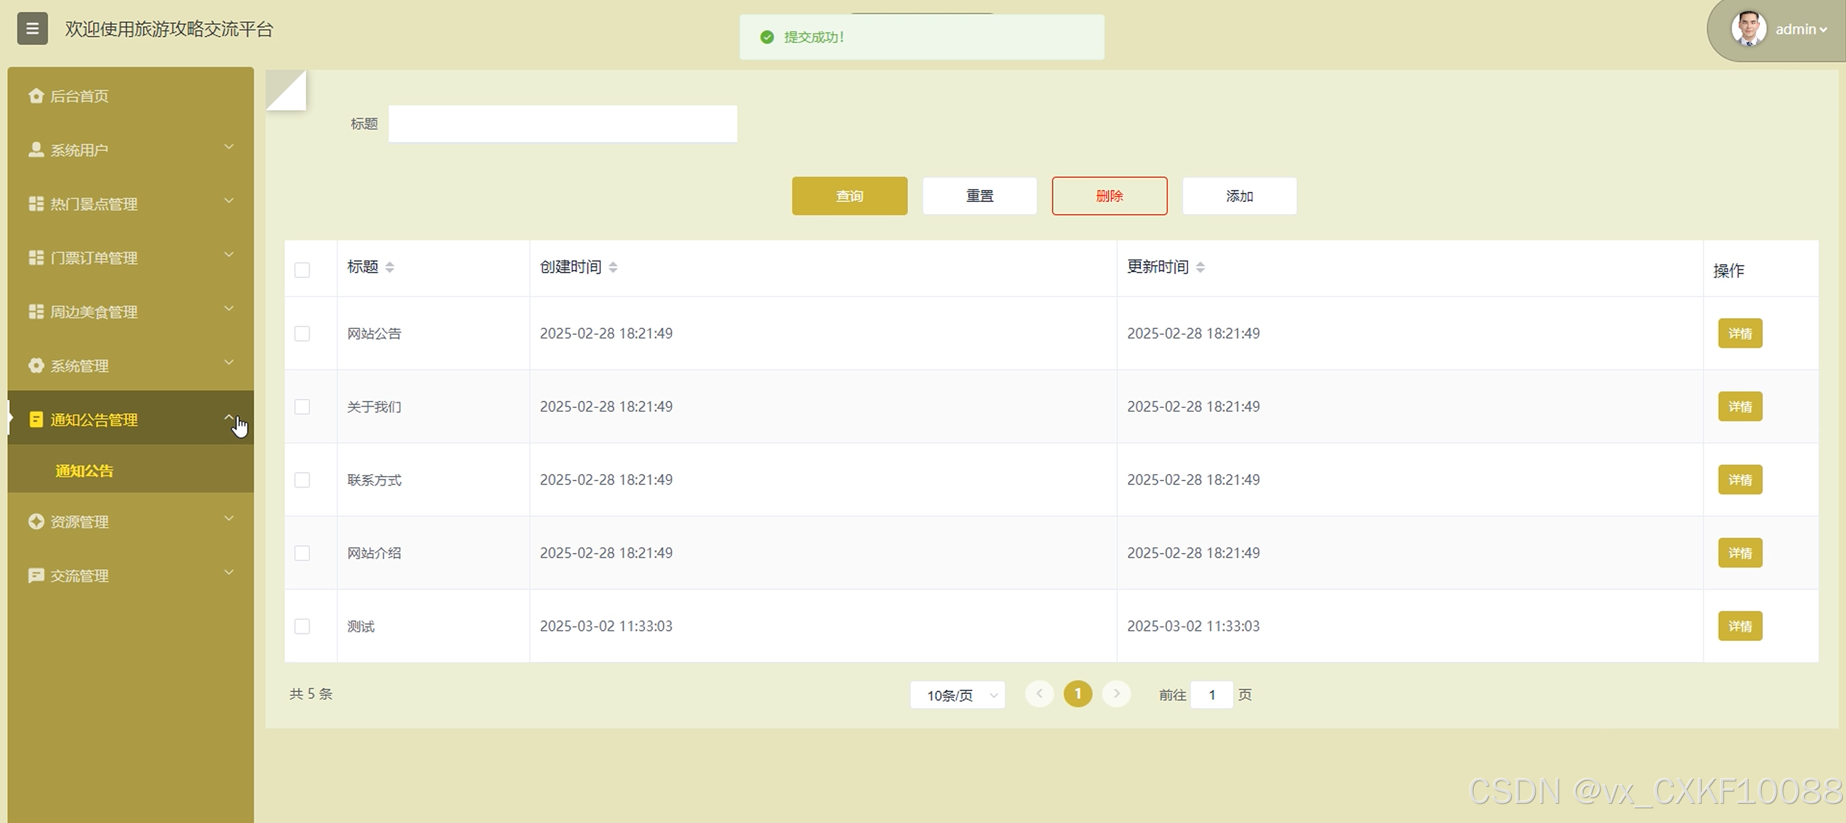1846x823 pixels.
Task: Expand the 热门景点管理 menu chevron
Action: pyautogui.click(x=229, y=201)
